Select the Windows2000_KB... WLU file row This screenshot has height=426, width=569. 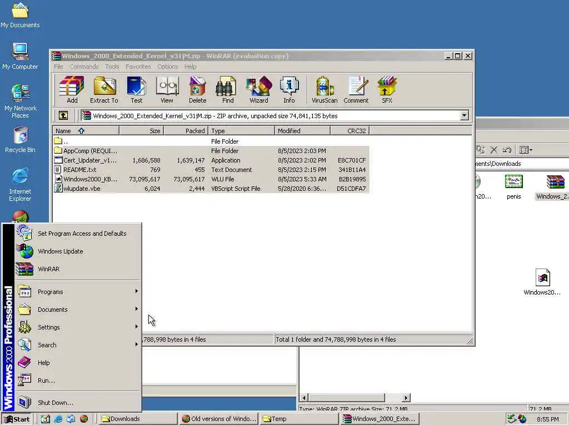(211, 179)
